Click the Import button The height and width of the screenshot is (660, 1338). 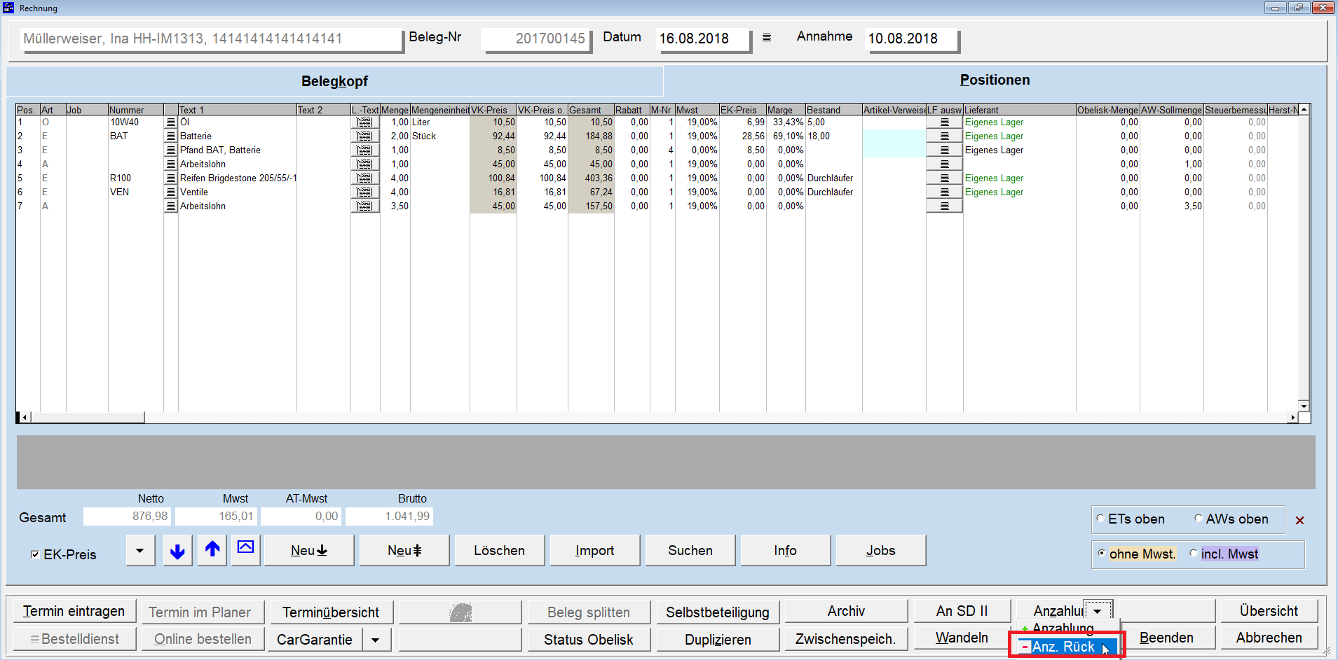pyautogui.click(x=595, y=551)
